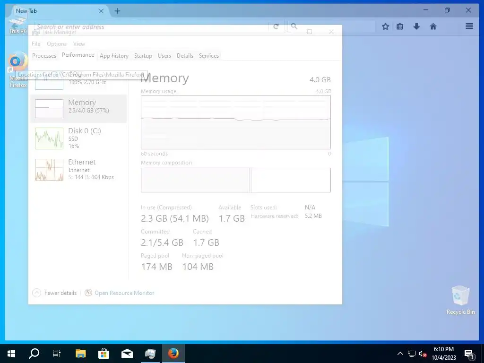The height and width of the screenshot is (363, 484).
Task: Select the Memory performance item
Action: [78, 109]
